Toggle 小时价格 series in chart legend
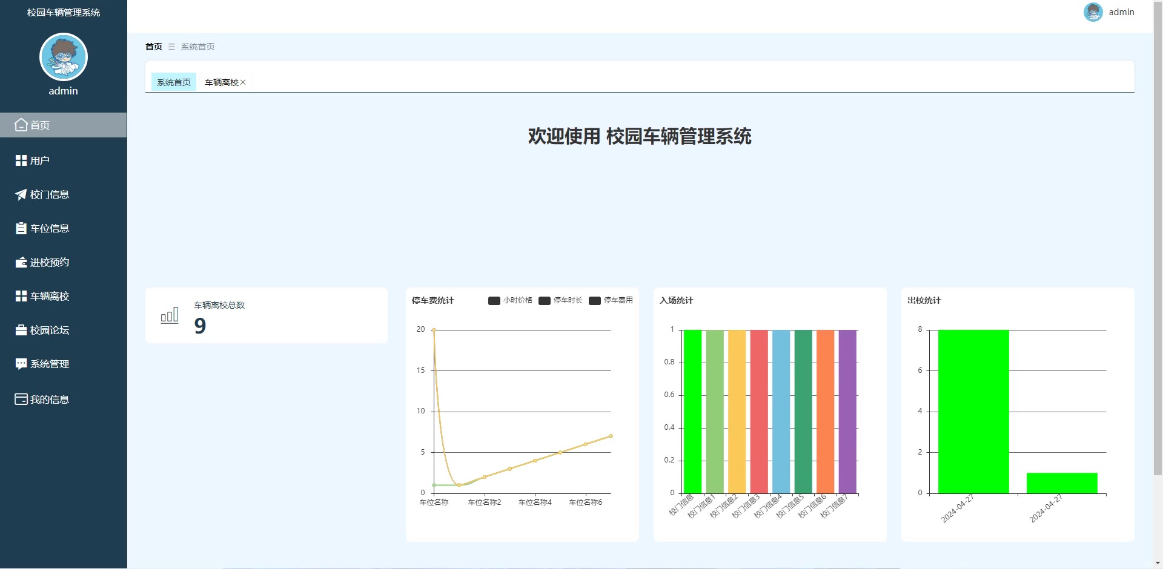 [x=510, y=300]
